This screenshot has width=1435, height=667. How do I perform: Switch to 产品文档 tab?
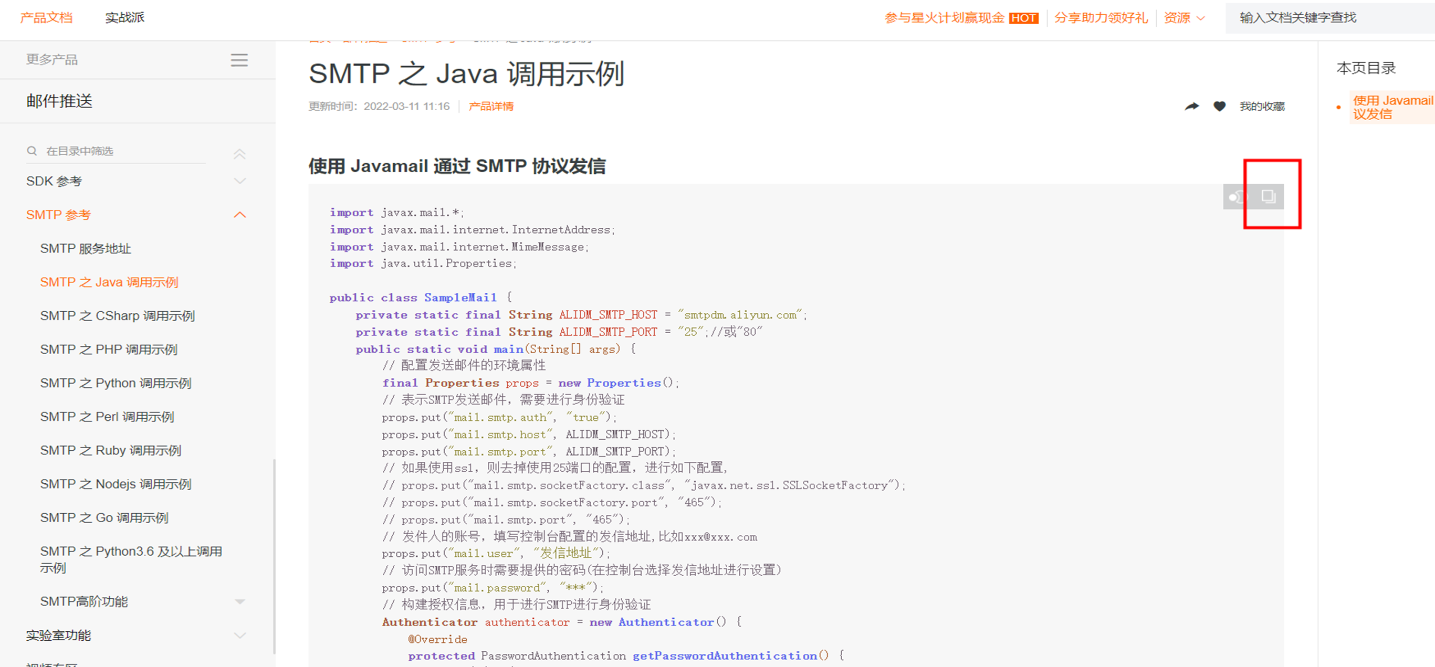click(46, 18)
